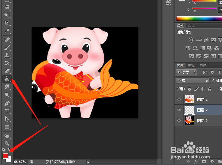
Task: Select the Eyedropper tool
Action: pos(7,31)
